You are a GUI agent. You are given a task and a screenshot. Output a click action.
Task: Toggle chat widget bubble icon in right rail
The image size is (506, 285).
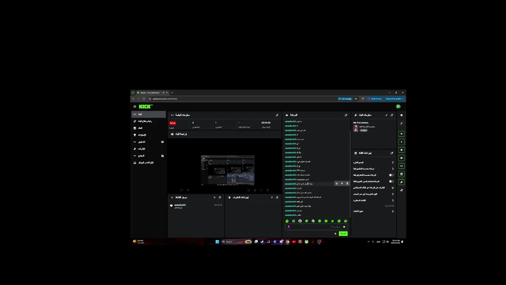click(x=401, y=158)
